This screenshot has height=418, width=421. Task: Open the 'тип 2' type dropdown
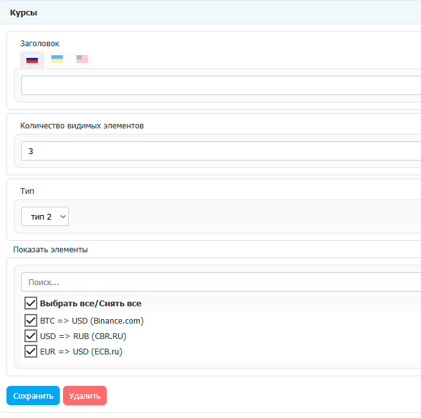coord(45,216)
